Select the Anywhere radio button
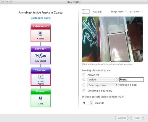The image size is (148, 122). [84, 75]
